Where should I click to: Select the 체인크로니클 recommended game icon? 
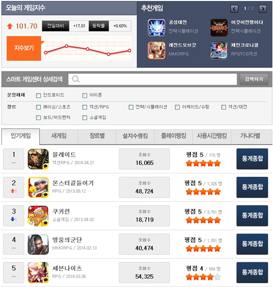coord(219,50)
